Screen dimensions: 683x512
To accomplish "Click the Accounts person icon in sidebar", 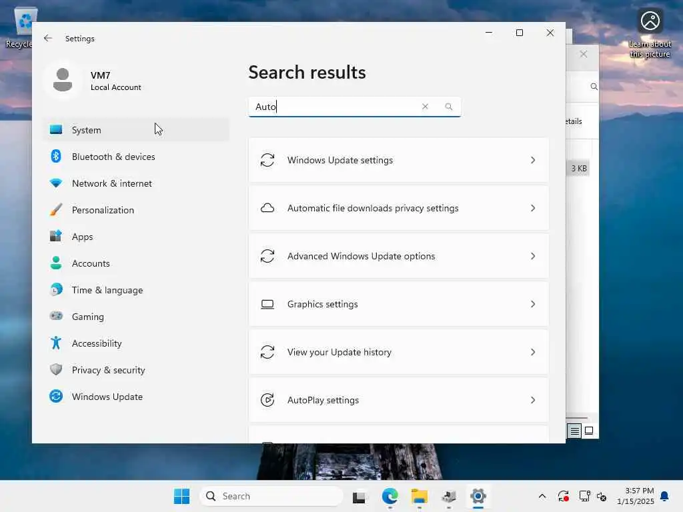I will [56, 263].
